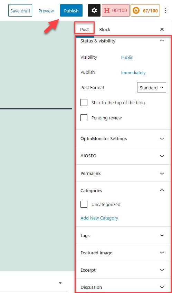Image resolution: width=172 pixels, height=293 pixels.
Task: Select the Post tab
Action: 85,30
